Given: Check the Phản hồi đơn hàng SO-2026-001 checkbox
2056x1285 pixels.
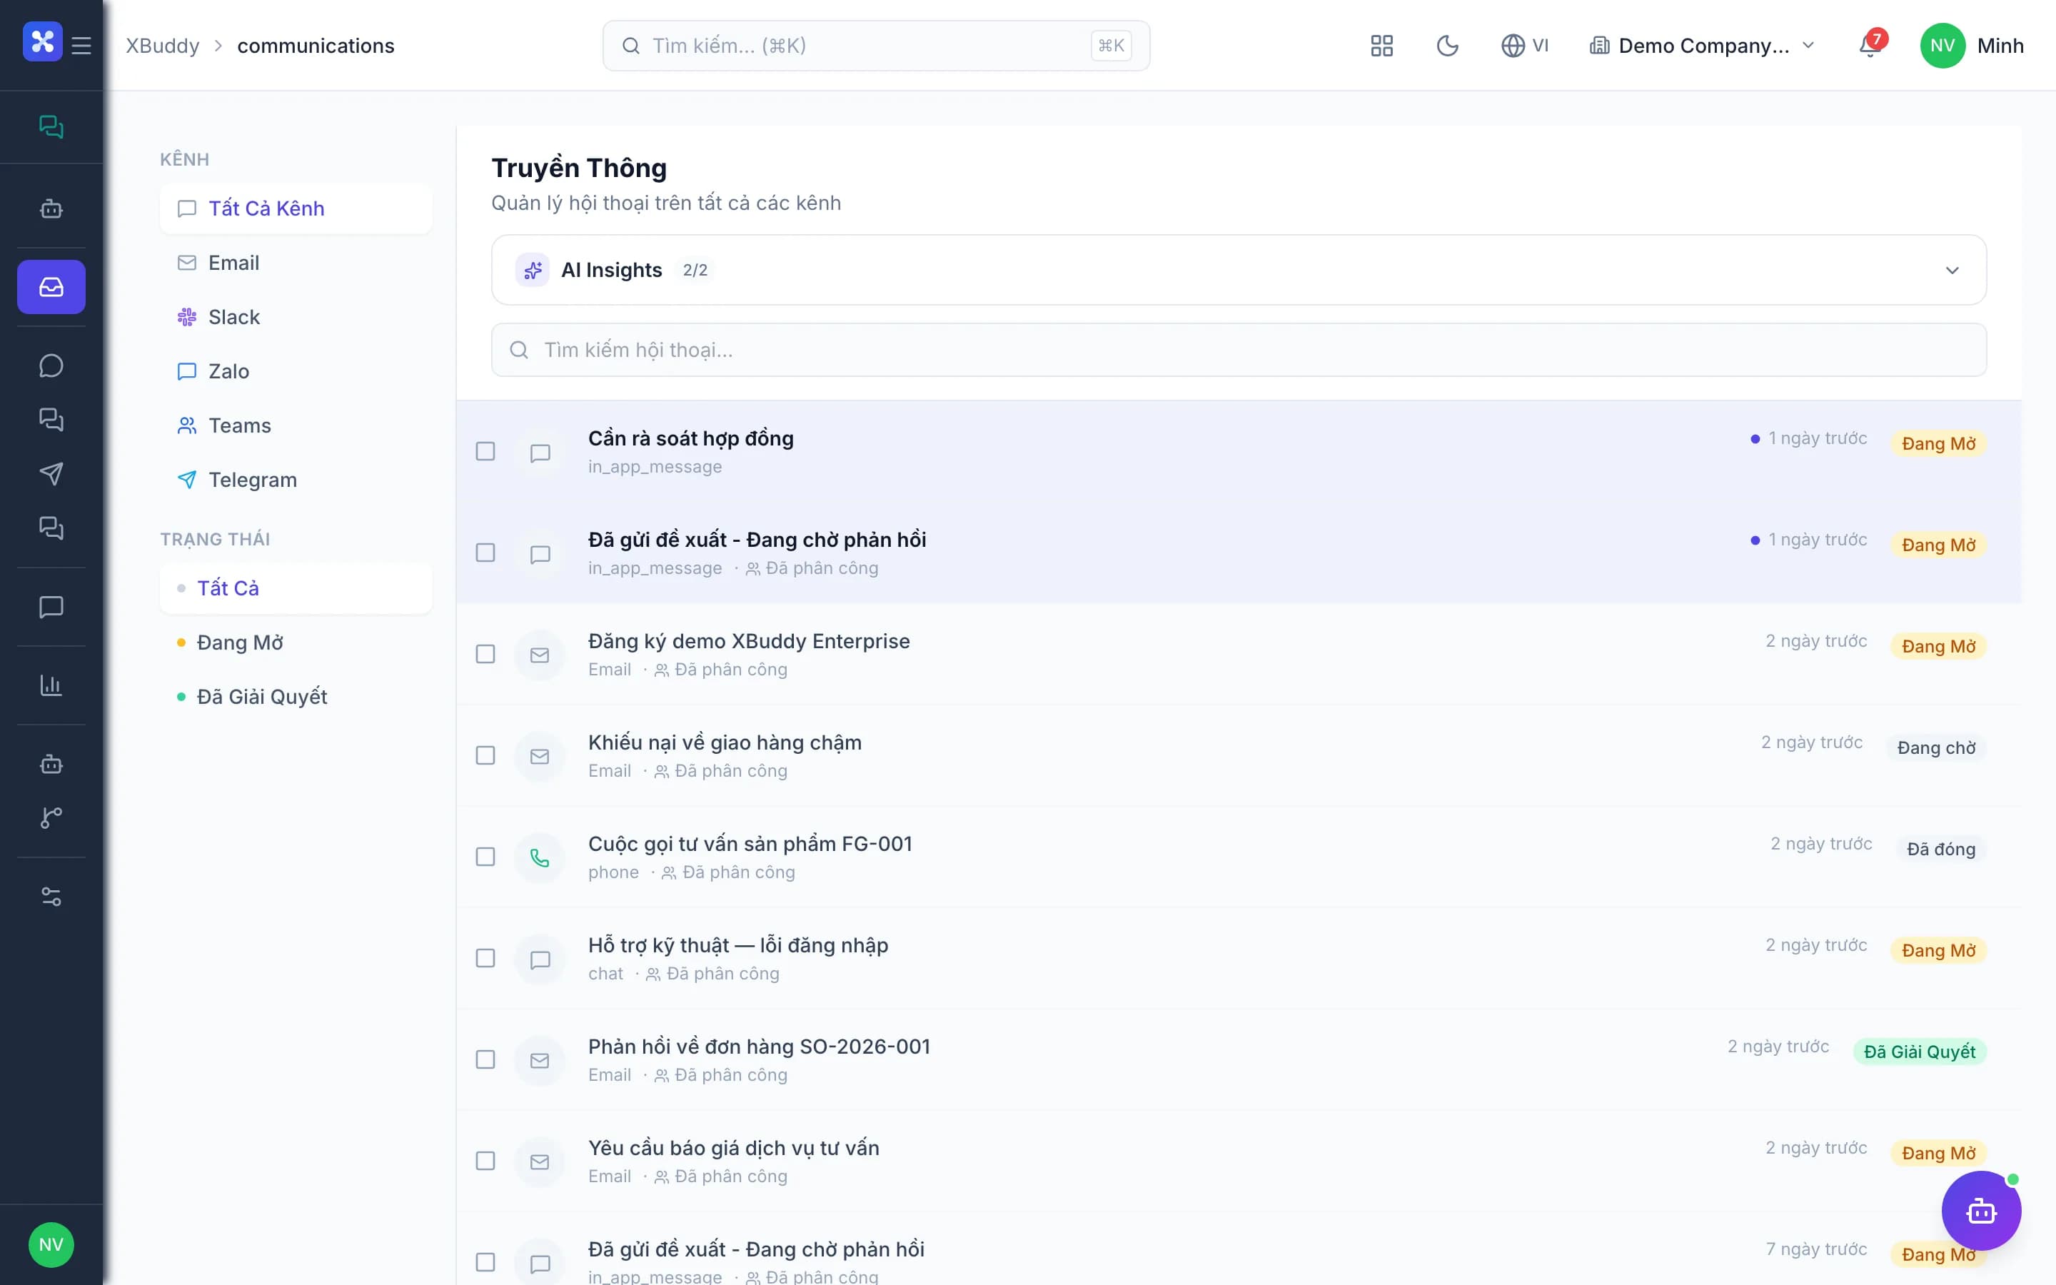Looking at the screenshot, I should pos(485,1060).
